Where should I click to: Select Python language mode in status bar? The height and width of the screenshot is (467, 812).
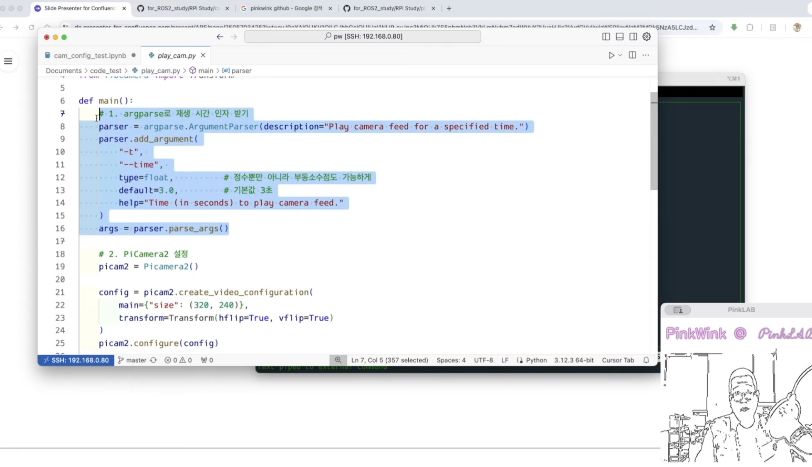pyautogui.click(x=536, y=360)
